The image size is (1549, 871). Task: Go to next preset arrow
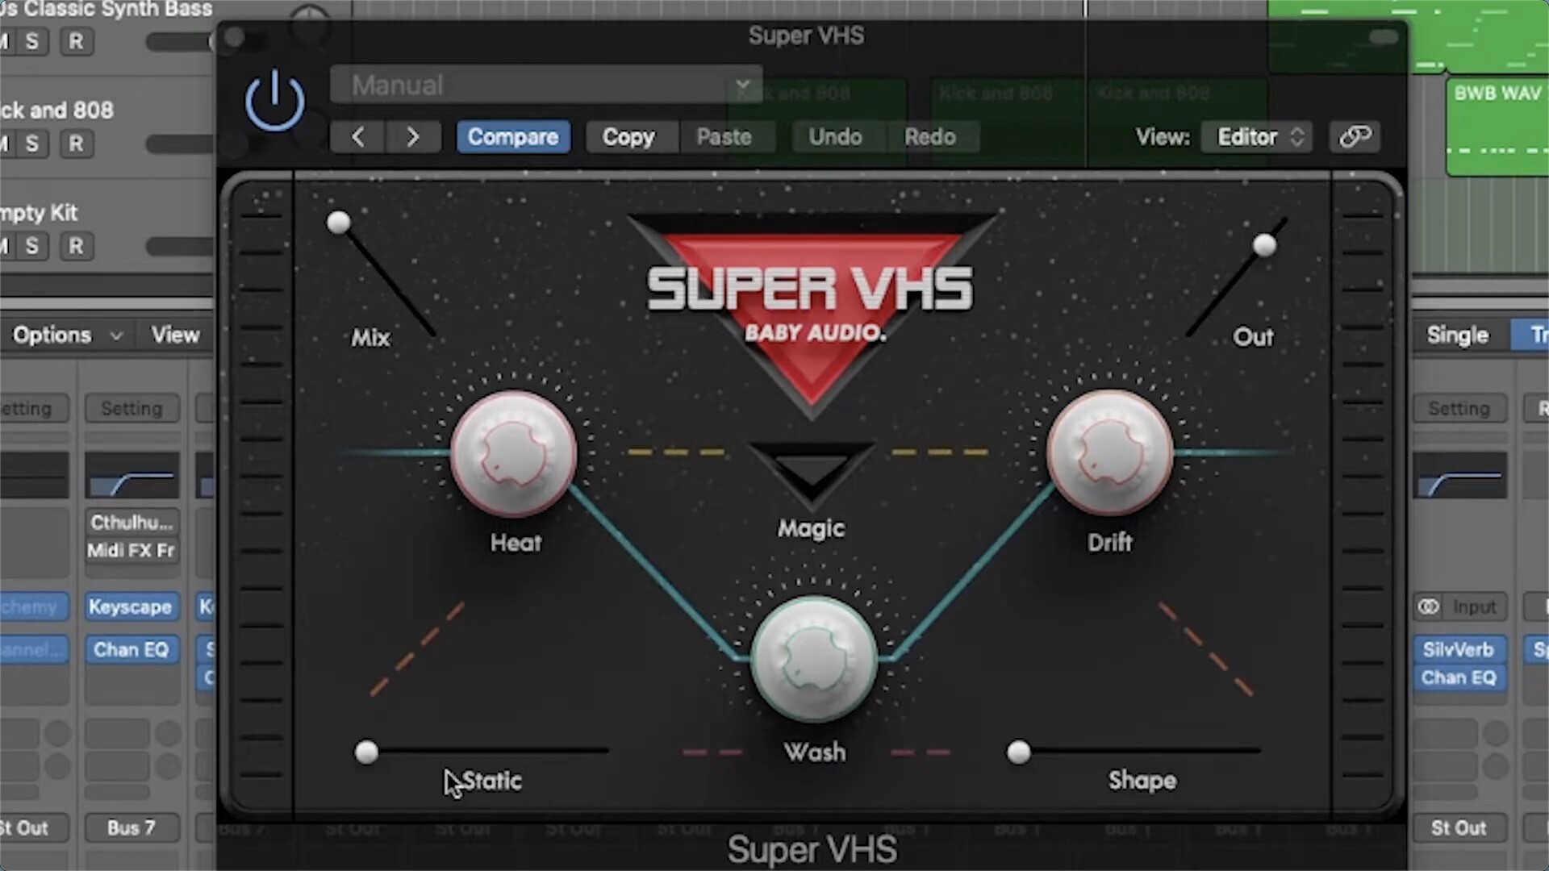(x=413, y=137)
